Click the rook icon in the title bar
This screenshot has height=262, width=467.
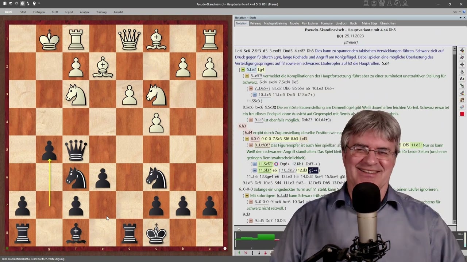coord(366,4)
